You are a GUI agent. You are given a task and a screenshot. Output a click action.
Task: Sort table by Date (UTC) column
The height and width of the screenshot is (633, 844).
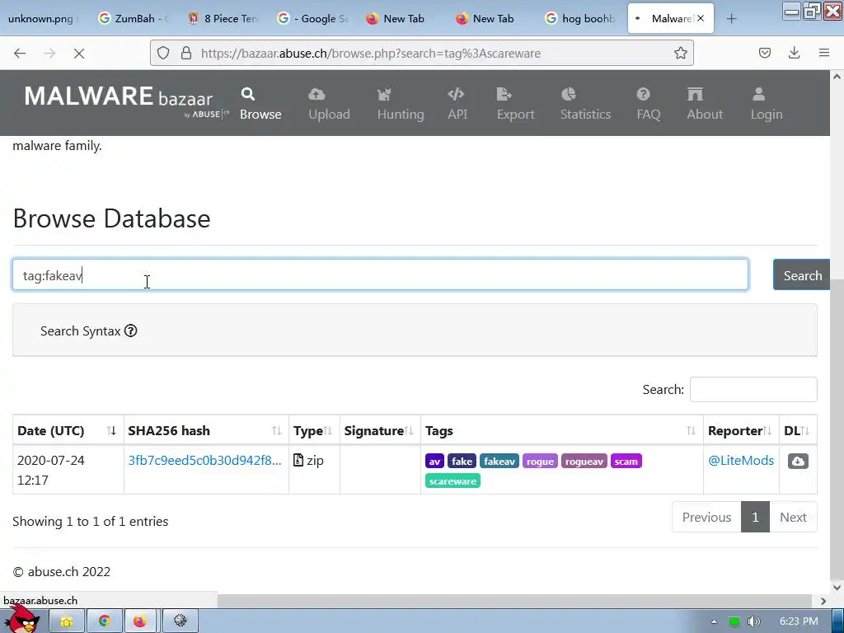click(x=68, y=430)
